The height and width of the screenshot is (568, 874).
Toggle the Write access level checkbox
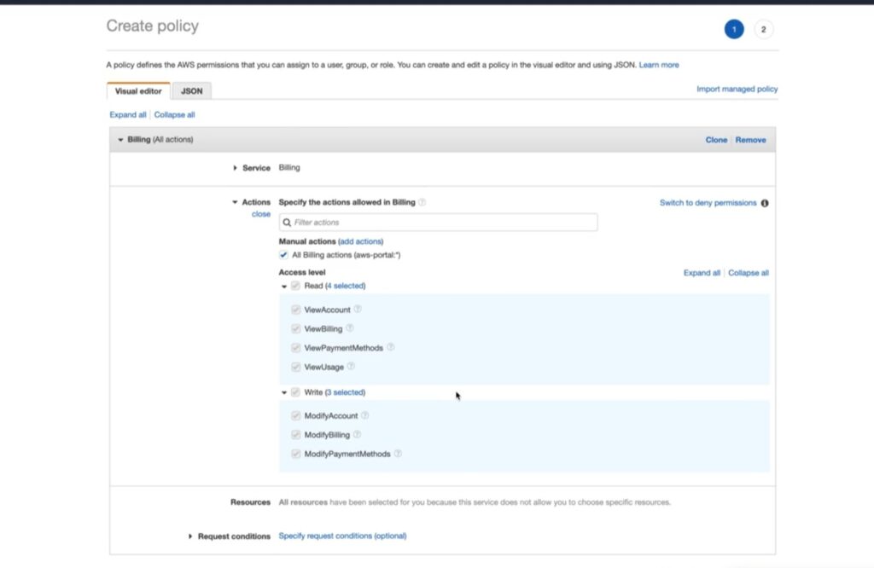pyautogui.click(x=295, y=392)
